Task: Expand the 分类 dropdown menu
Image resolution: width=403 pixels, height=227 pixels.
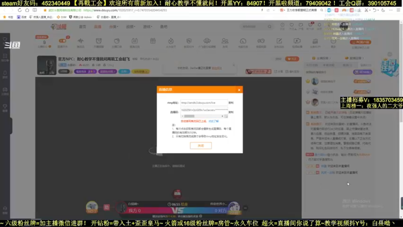Action: click(113, 27)
